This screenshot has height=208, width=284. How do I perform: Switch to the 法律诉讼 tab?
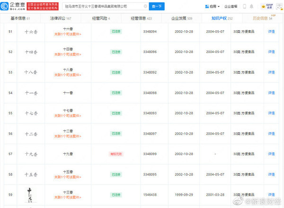click(61, 18)
